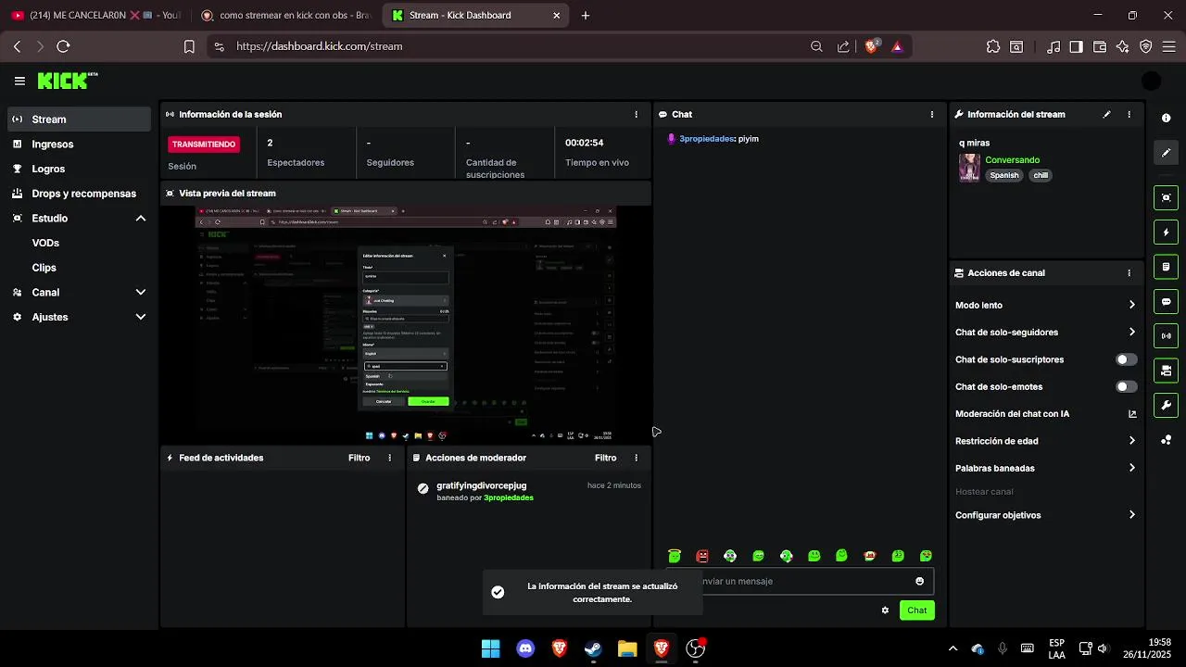Image resolution: width=1186 pixels, height=667 pixels.
Task: Open chat settings gear icon
Action: [x=885, y=610]
